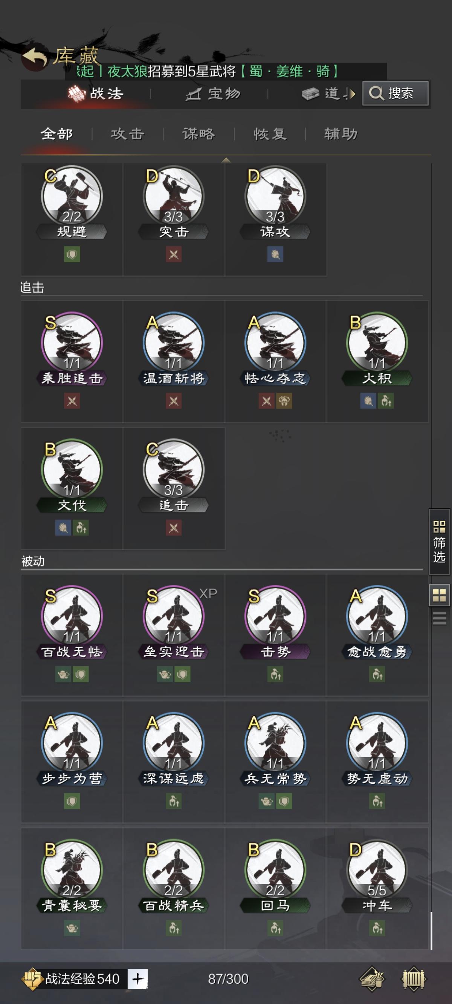Tap the 冲车 D-rank skill icon
The height and width of the screenshot is (1004, 452).
[x=377, y=870]
